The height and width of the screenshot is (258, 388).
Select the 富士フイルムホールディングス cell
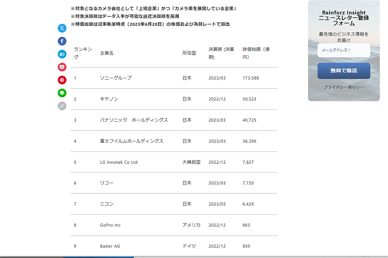click(131, 141)
